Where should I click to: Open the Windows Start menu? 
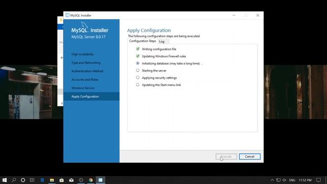pyautogui.click(x=5, y=180)
